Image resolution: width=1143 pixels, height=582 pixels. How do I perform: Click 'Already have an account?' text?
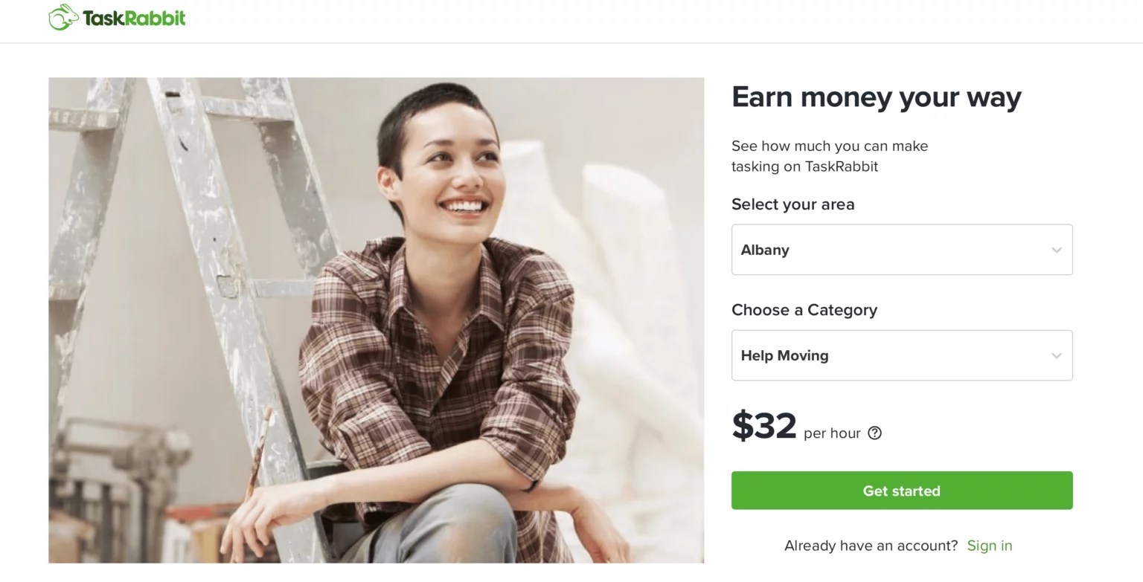coord(869,545)
